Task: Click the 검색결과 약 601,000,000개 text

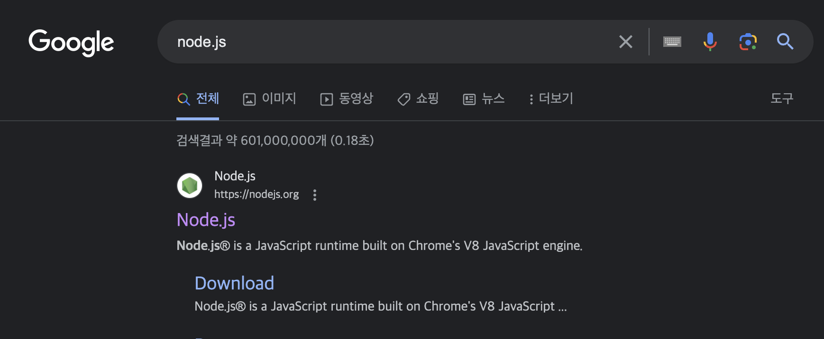Action: point(275,141)
